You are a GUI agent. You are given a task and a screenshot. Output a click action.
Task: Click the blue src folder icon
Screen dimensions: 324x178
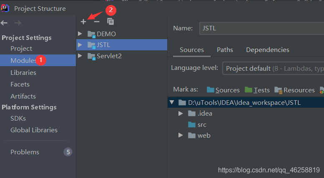pyautogui.click(x=192, y=124)
